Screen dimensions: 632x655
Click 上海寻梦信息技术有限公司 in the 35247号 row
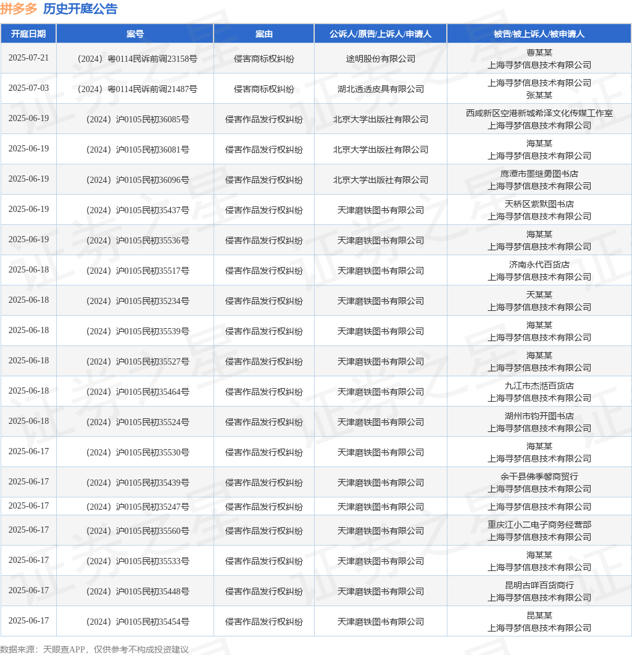(x=539, y=507)
